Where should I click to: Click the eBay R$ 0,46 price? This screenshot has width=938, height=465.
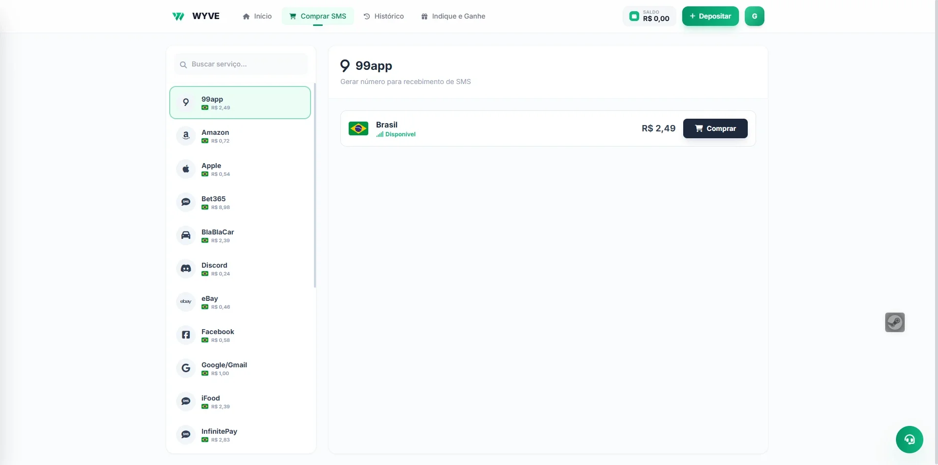tap(221, 307)
